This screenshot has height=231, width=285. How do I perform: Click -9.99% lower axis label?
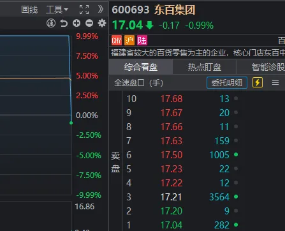[x=89, y=195]
